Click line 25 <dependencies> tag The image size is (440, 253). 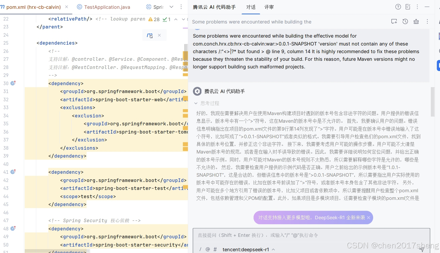pos(57,43)
